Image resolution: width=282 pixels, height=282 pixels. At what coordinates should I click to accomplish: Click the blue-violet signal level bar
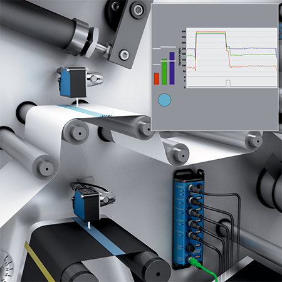(x=172, y=68)
